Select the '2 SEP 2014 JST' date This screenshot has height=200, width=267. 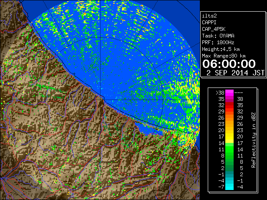pos(235,73)
